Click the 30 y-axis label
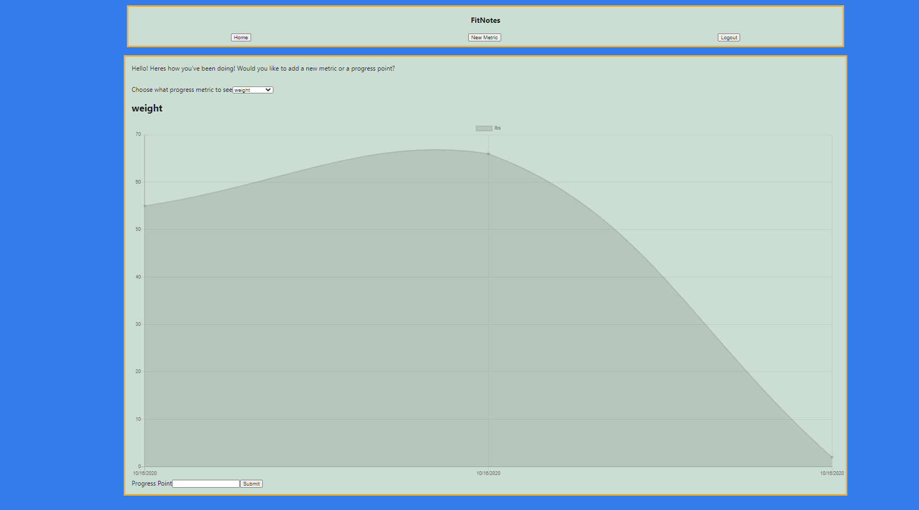 tap(138, 324)
